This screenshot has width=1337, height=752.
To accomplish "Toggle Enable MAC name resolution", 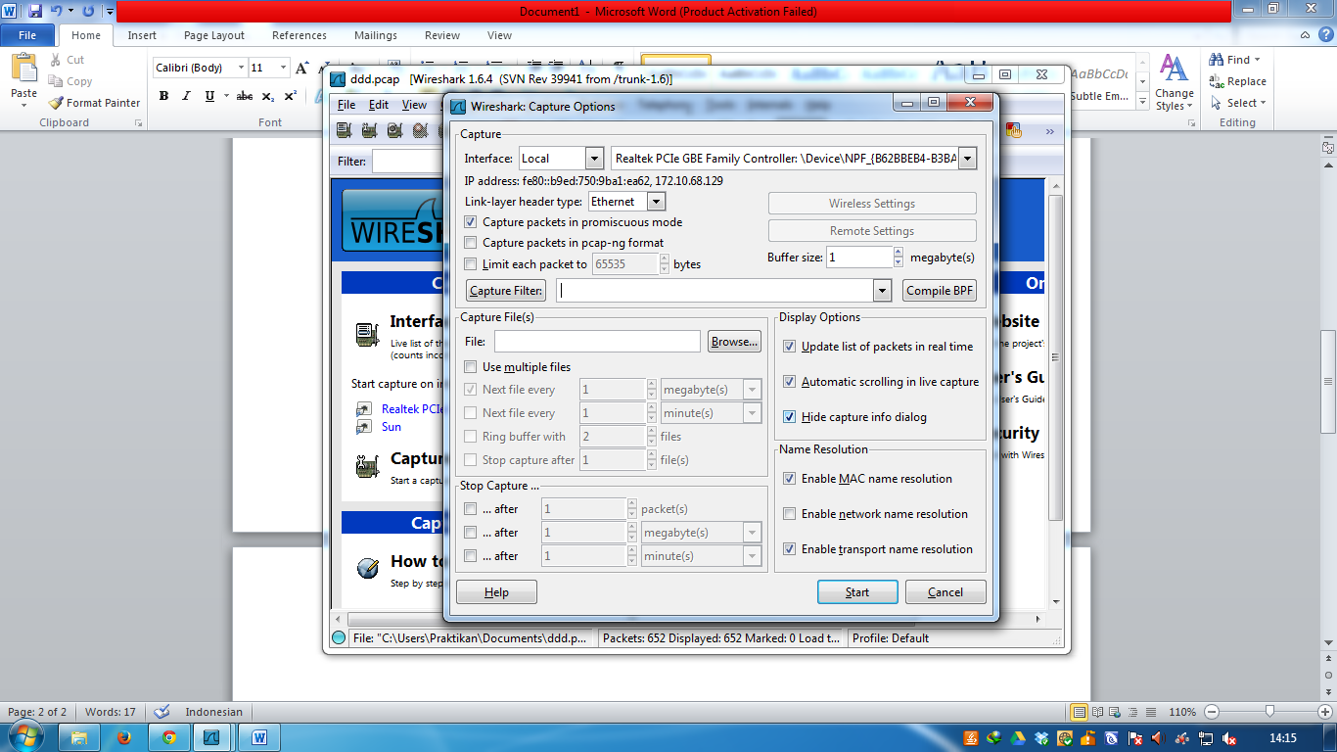I will [790, 479].
